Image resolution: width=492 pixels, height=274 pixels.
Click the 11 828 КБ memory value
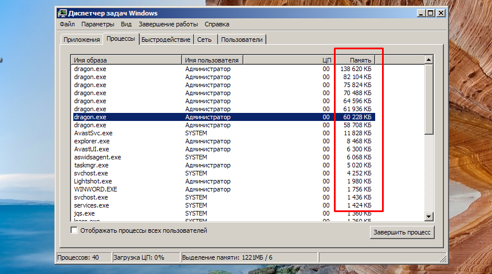coord(357,133)
